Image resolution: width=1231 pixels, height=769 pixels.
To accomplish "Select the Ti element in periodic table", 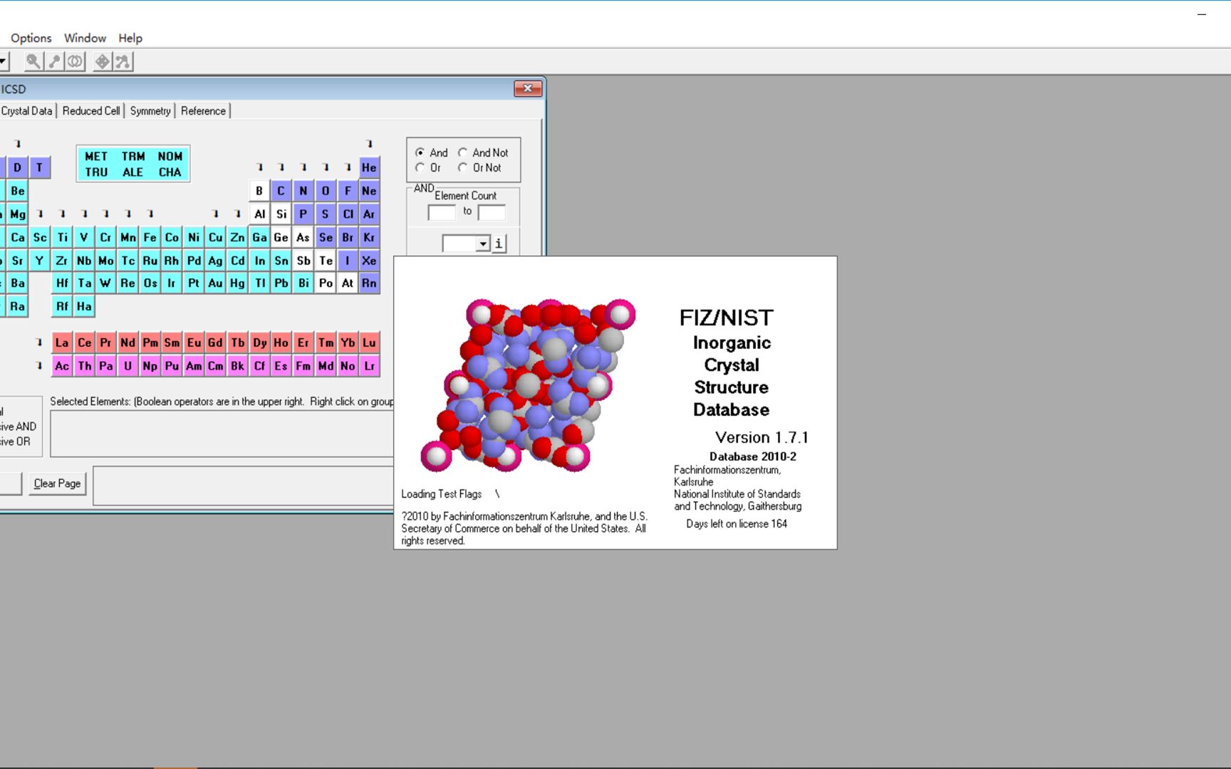I will click(62, 237).
